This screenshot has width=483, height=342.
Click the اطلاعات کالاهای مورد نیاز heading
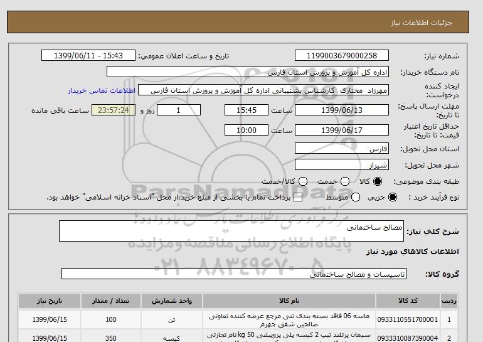(413, 252)
